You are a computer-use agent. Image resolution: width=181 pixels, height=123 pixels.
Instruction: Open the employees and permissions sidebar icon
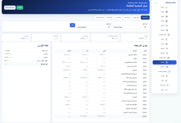click(x=169, y=71)
